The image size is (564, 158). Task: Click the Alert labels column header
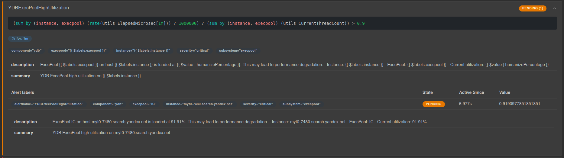(23, 92)
